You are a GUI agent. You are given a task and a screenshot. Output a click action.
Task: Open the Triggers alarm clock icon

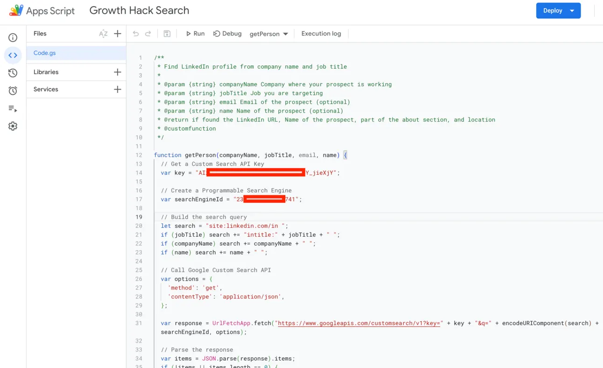pyautogui.click(x=13, y=91)
